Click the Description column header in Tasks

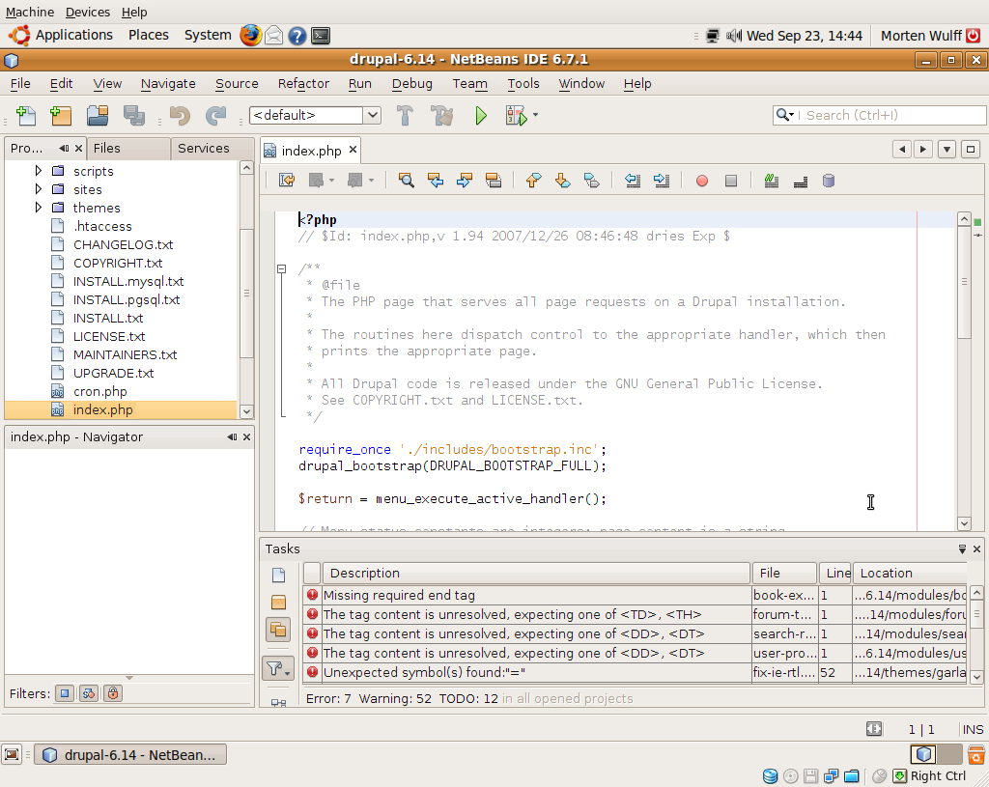[x=536, y=574]
